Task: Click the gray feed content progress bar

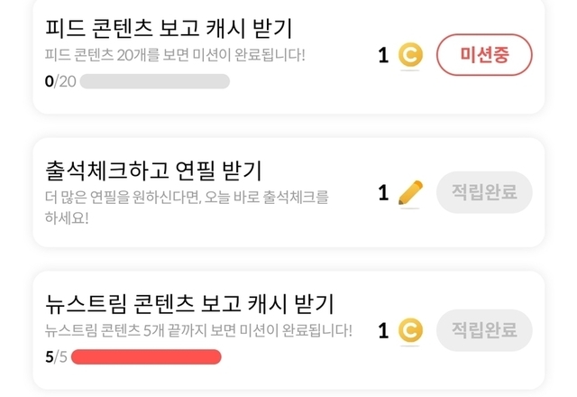Action: pos(154,81)
